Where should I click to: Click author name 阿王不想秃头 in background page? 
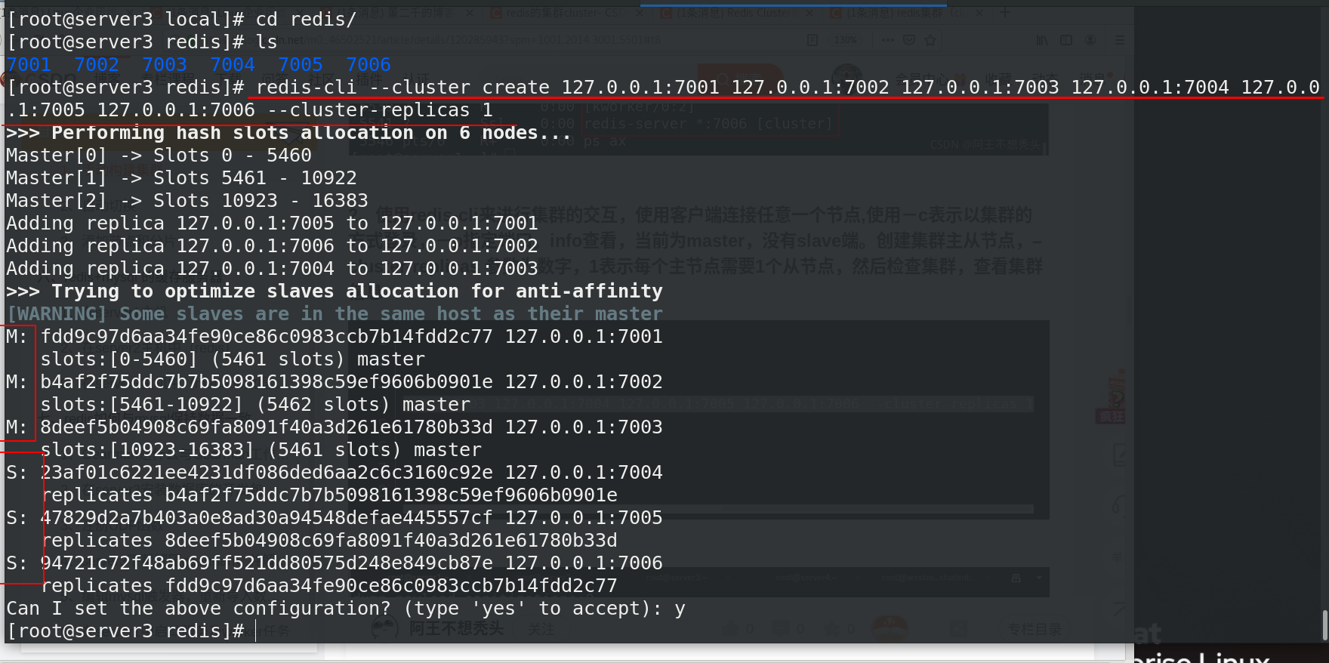click(x=456, y=628)
